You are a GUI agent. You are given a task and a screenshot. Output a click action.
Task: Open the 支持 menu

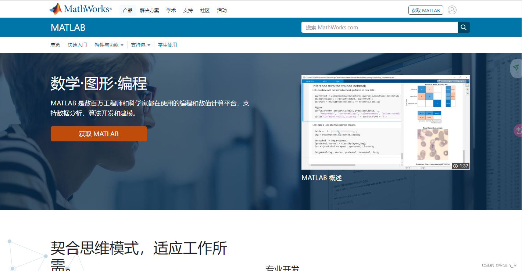pyautogui.click(x=188, y=10)
